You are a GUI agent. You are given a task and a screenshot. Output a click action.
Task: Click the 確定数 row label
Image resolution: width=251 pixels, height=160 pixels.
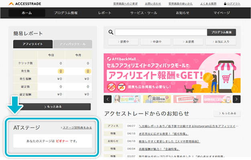[x=25, y=87]
